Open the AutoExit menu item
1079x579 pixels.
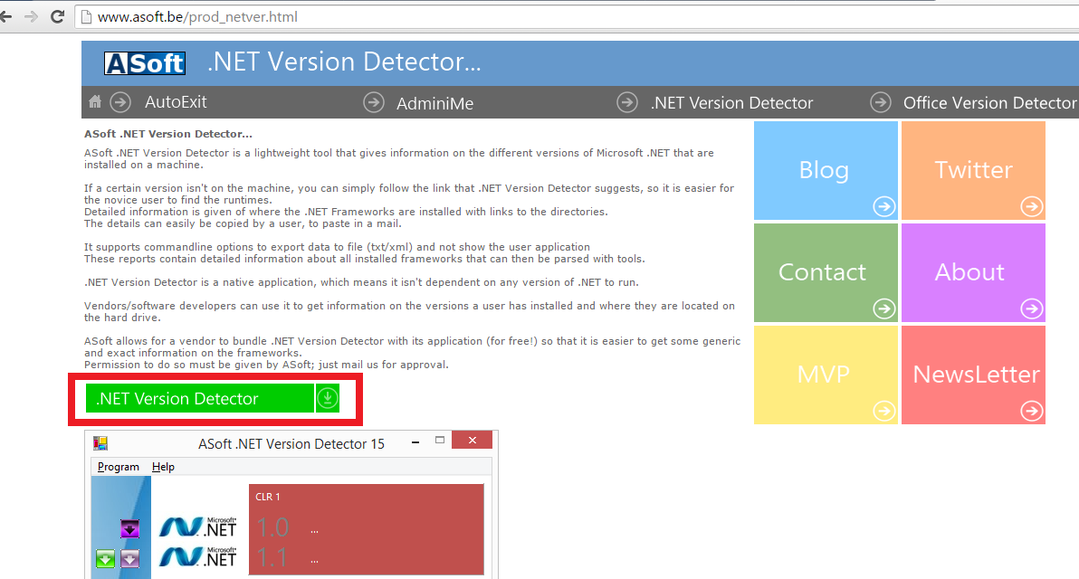click(176, 102)
